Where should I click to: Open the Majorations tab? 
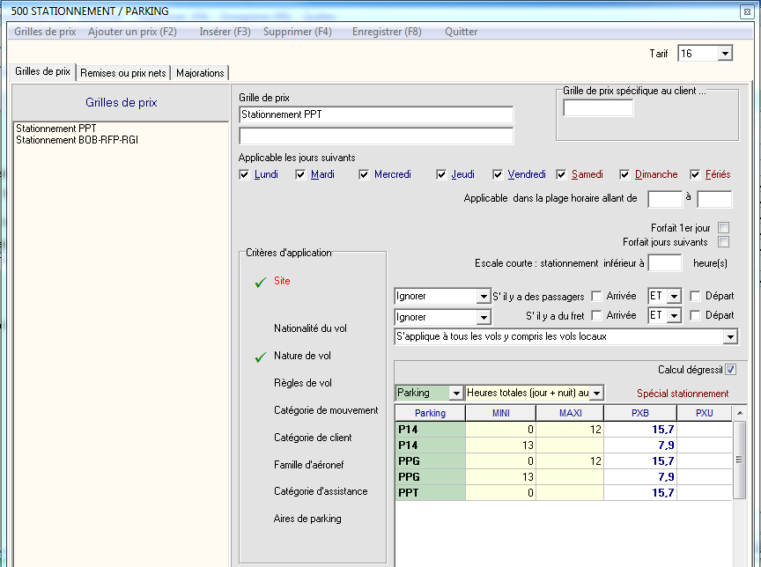tap(200, 73)
